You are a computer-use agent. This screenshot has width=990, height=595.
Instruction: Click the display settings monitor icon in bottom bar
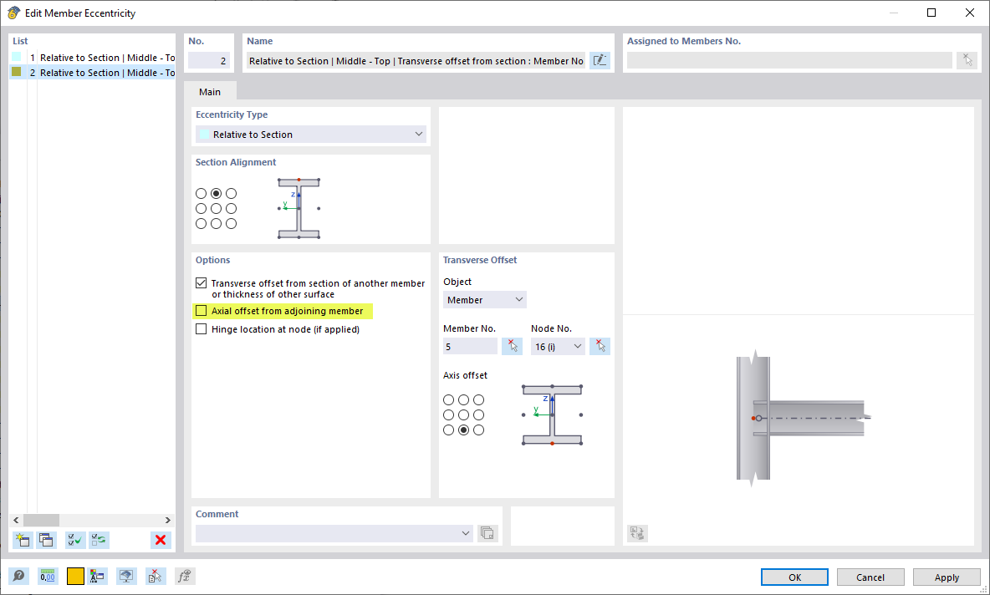[x=126, y=576]
